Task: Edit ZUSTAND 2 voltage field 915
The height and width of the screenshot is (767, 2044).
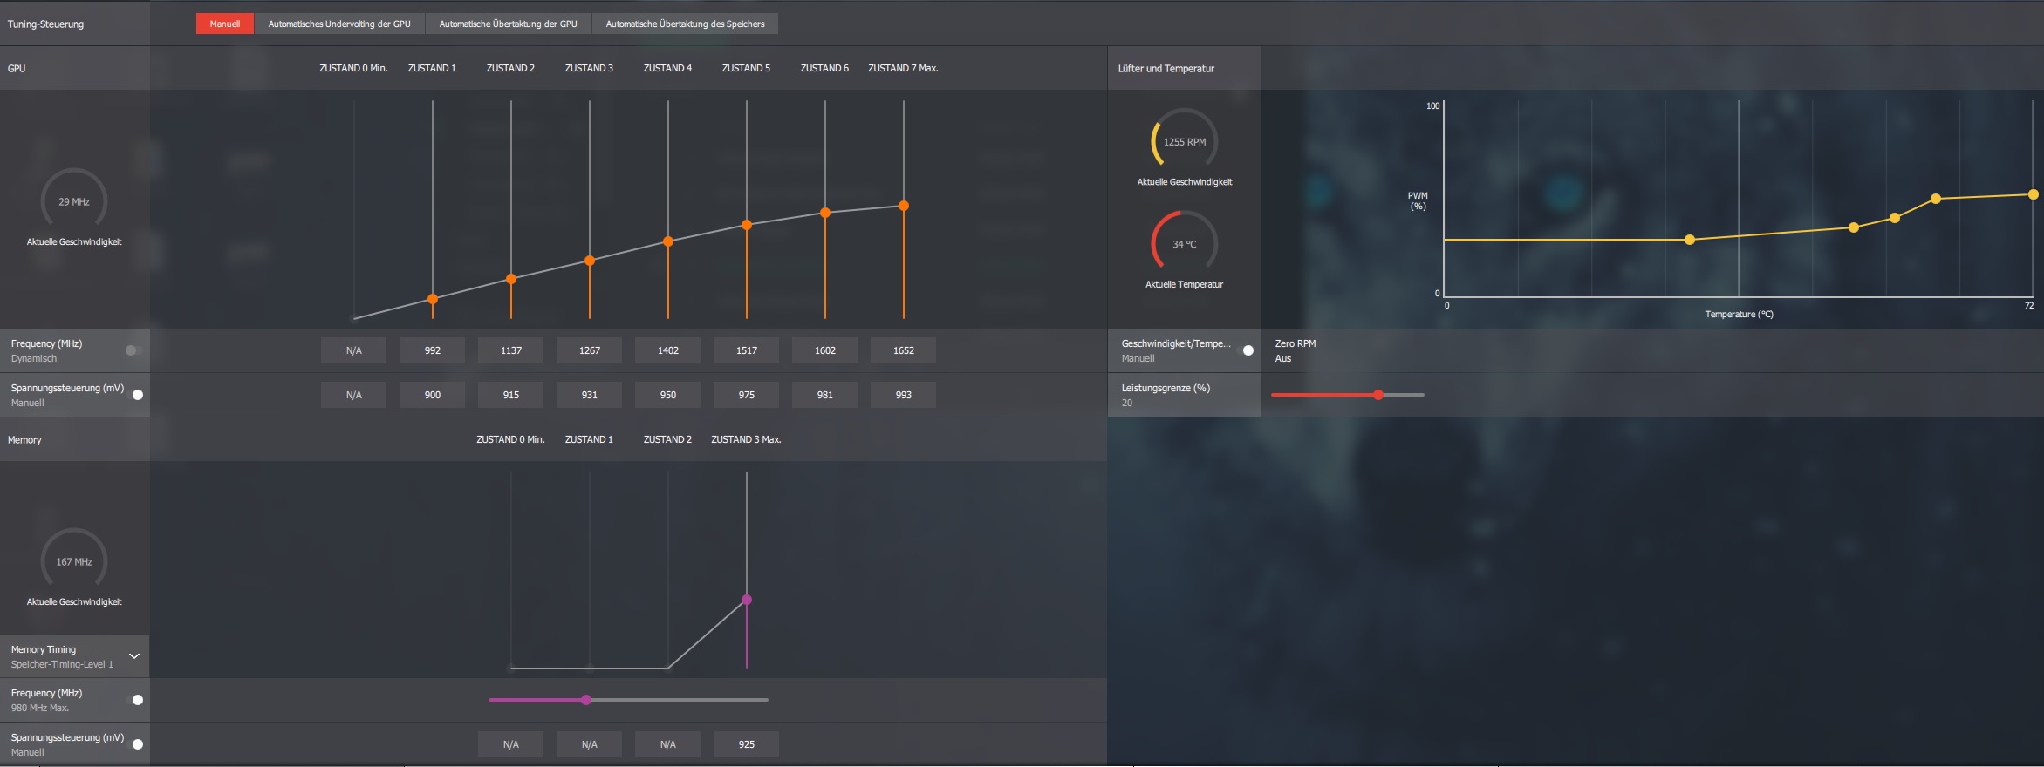Action: [510, 395]
